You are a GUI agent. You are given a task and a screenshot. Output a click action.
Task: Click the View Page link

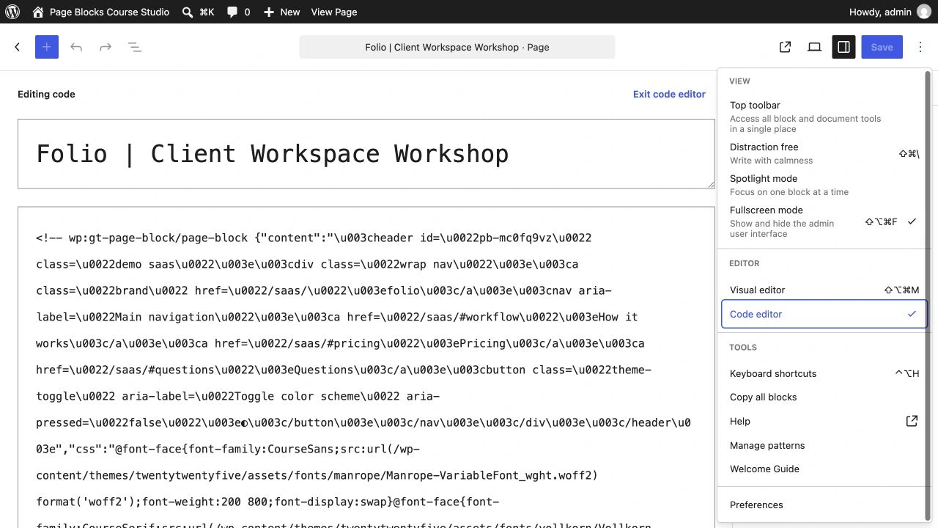[334, 12]
